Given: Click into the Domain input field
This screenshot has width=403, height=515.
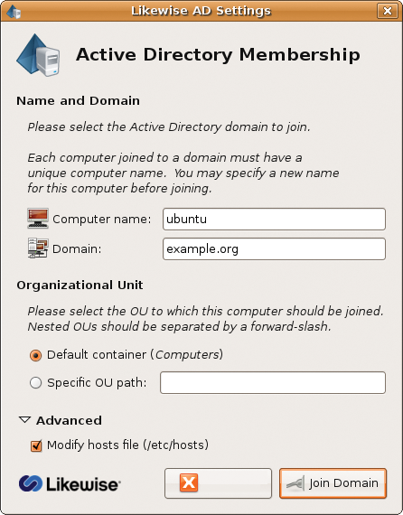Looking at the screenshot, I should (274, 249).
